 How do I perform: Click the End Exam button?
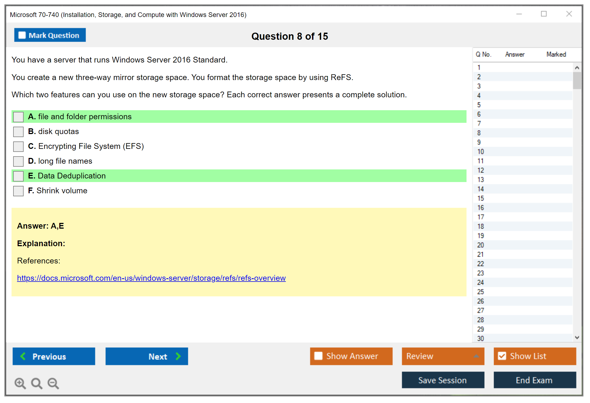click(534, 380)
